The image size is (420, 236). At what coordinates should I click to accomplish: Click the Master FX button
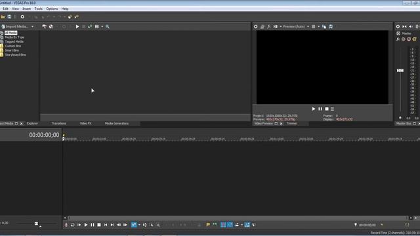[x=398, y=39]
